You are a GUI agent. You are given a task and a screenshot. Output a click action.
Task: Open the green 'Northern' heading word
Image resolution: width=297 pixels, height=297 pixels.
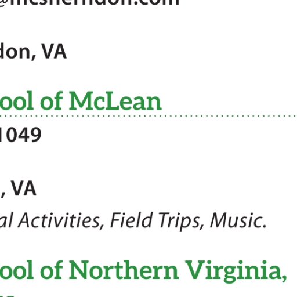pyautogui.click(x=124, y=270)
